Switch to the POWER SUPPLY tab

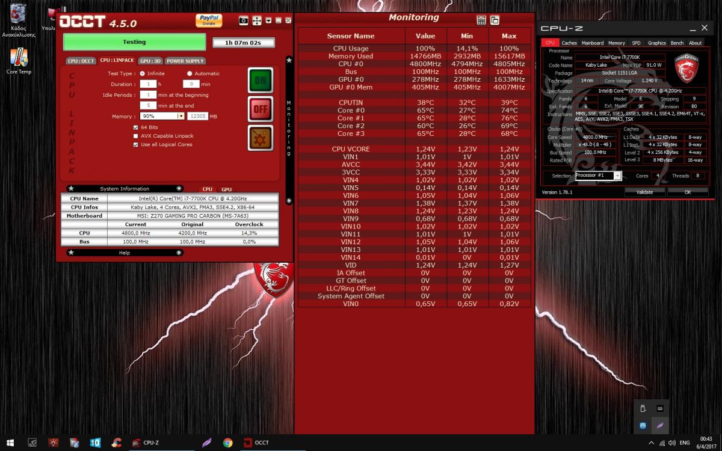[x=185, y=61]
